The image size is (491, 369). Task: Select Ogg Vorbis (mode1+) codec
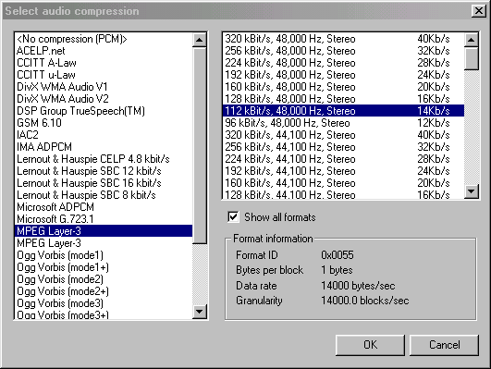coord(104,267)
